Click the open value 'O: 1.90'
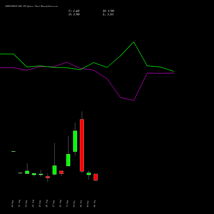Image resolution: width=214 pixels, height=214 pixels. [x=74, y=15]
